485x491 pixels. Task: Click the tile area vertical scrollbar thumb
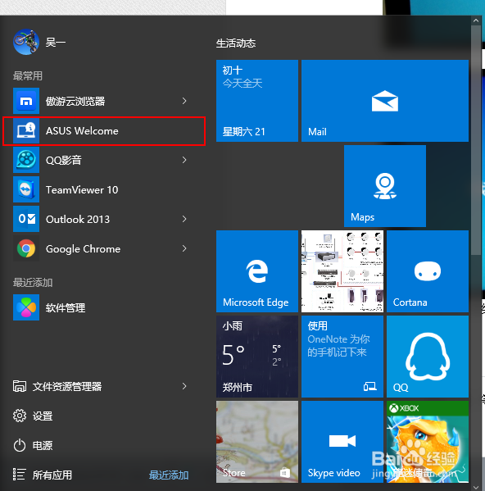point(476,140)
